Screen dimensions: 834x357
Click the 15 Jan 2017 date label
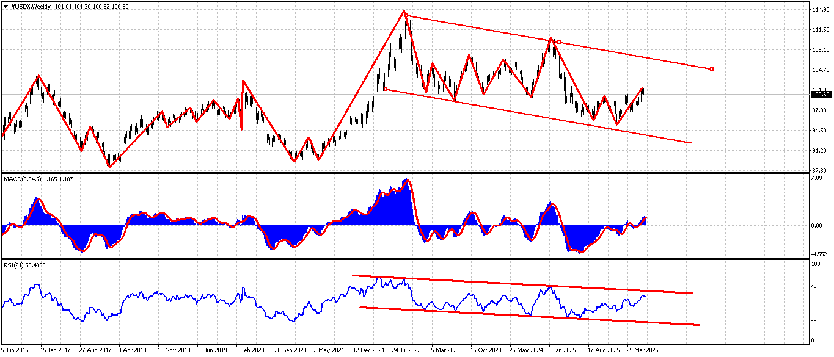[x=55, y=351]
